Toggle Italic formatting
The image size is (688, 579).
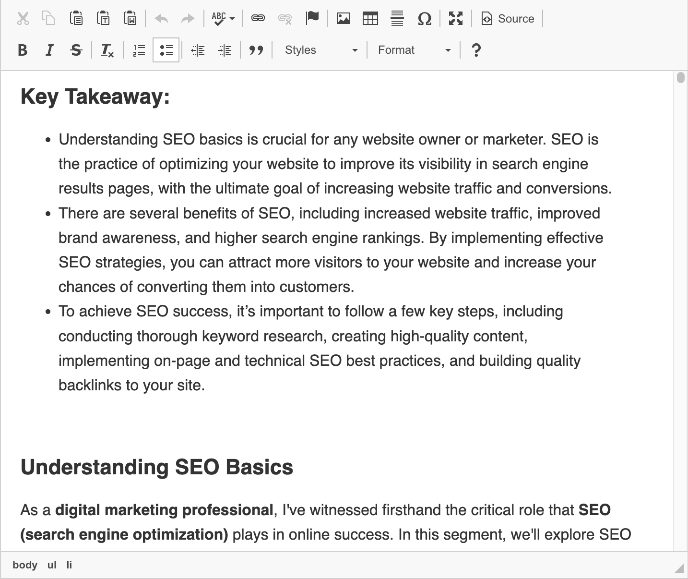click(48, 50)
